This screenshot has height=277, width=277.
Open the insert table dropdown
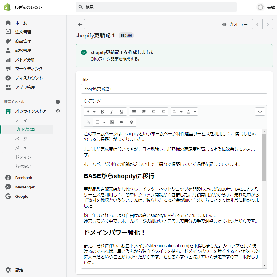click(100, 122)
